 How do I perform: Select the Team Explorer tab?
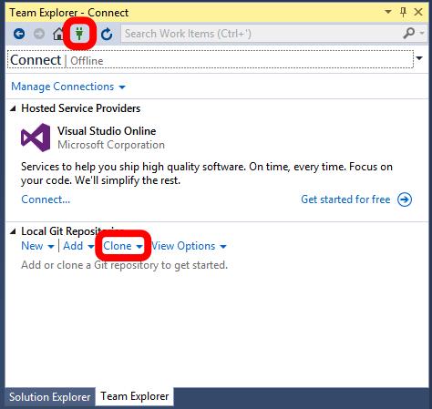[x=135, y=396]
